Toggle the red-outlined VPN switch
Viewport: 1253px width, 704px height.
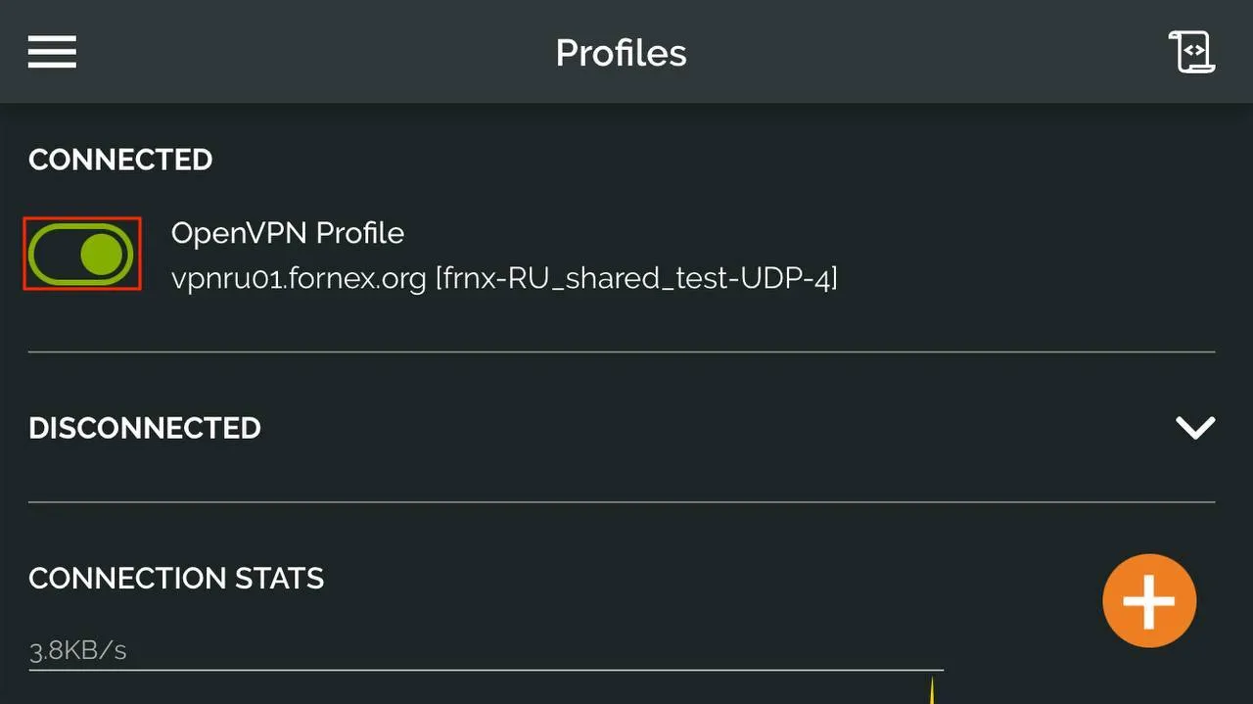click(82, 254)
